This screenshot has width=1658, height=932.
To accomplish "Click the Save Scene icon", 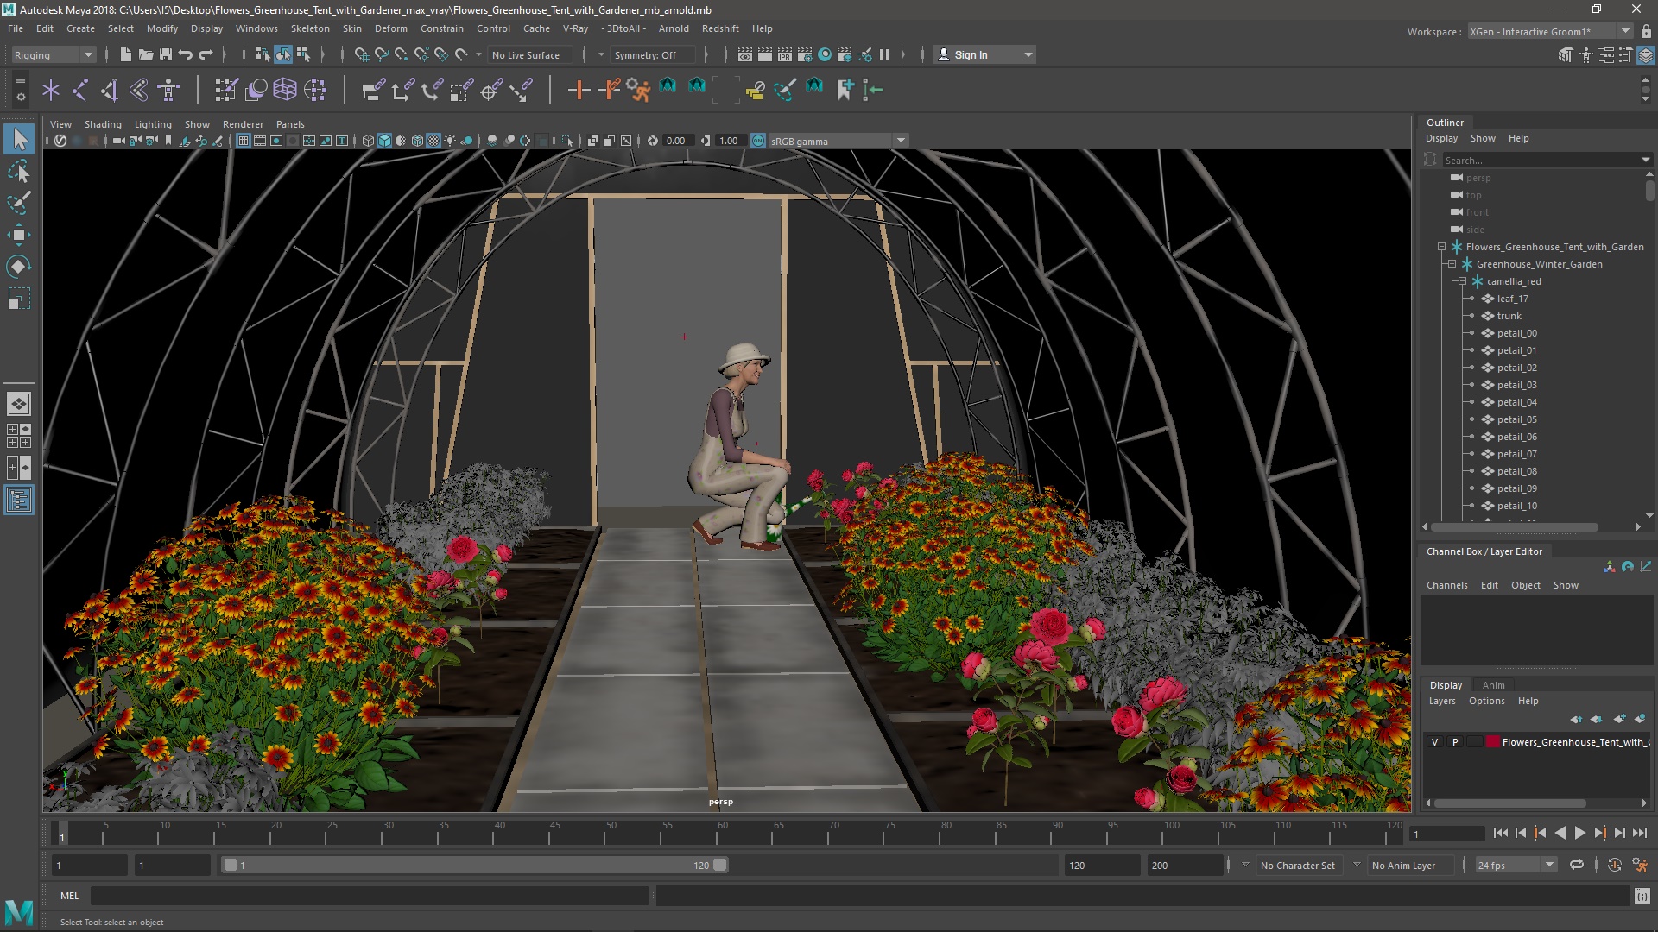I will [x=166, y=54].
